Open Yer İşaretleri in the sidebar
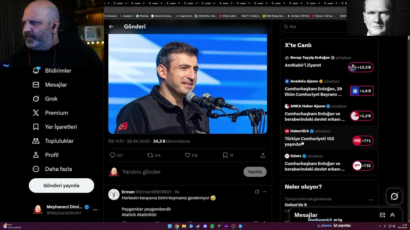Viewport: 410px width, 230px height. (55, 127)
